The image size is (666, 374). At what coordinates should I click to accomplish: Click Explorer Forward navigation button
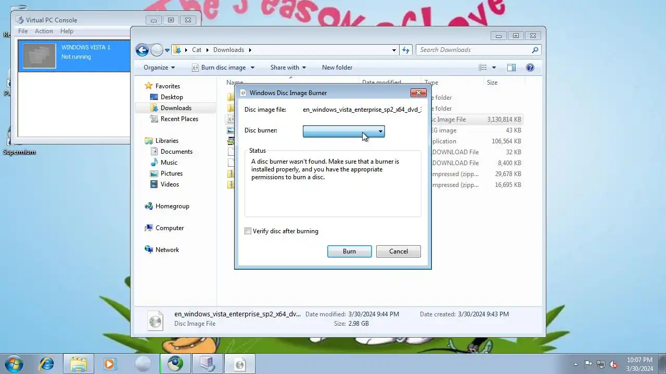tap(157, 50)
